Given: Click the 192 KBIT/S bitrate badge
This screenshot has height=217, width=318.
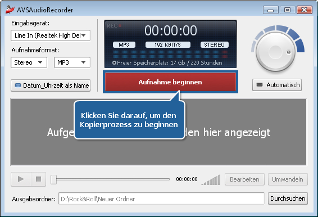Looking at the screenshot, I should click(x=168, y=44).
